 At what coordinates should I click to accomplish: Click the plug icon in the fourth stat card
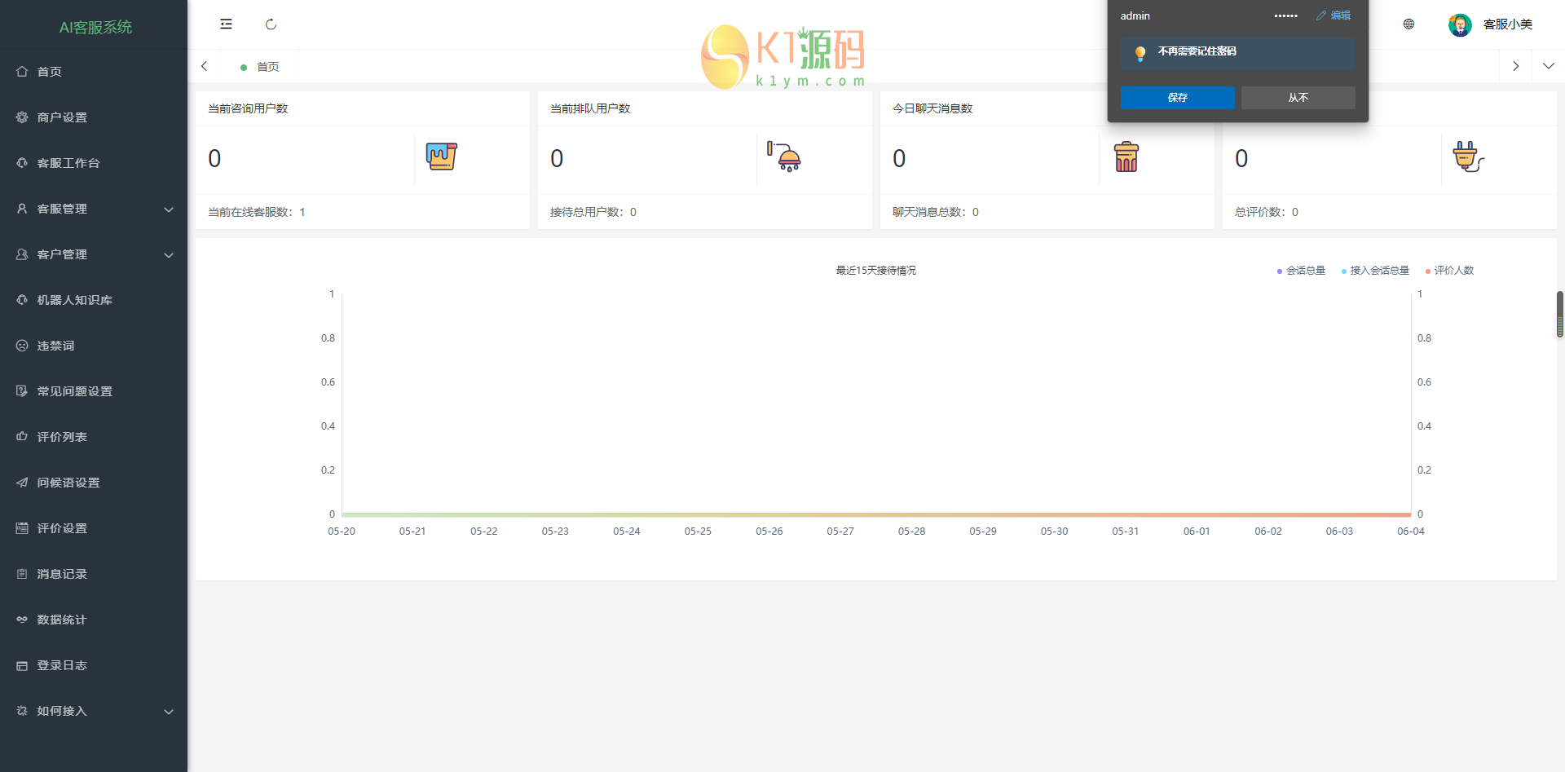[x=1467, y=156]
